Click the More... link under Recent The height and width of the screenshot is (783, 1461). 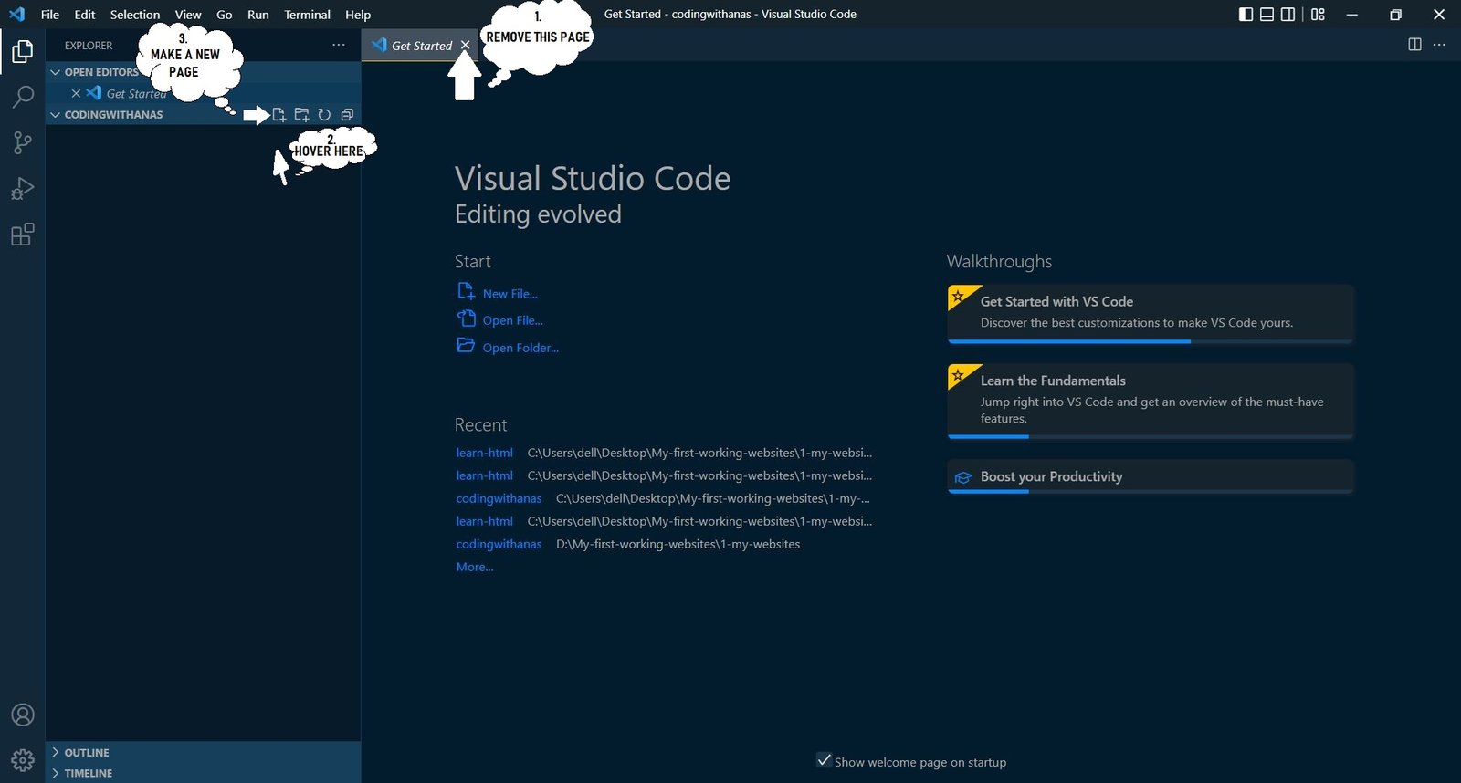pos(475,567)
